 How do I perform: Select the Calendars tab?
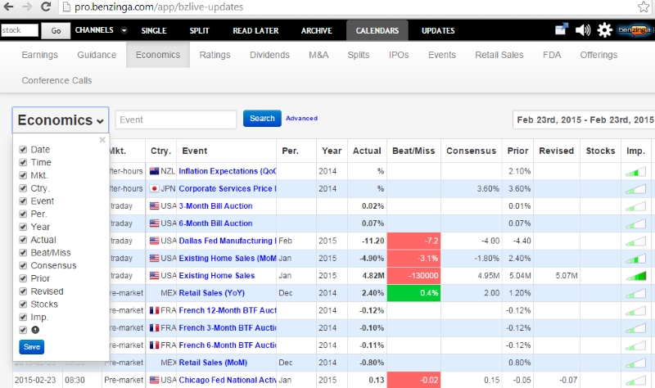tap(377, 30)
